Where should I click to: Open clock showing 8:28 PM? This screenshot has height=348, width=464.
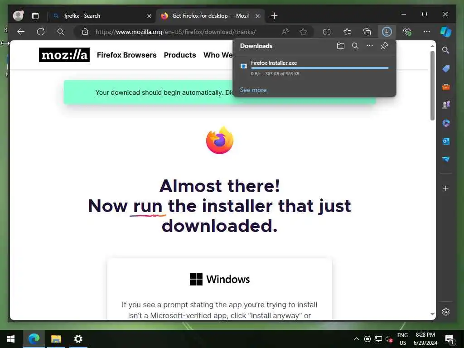pos(425,339)
